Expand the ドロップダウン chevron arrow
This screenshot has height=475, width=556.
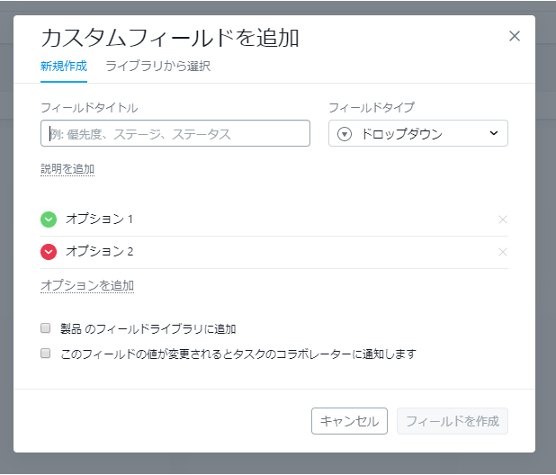point(493,134)
